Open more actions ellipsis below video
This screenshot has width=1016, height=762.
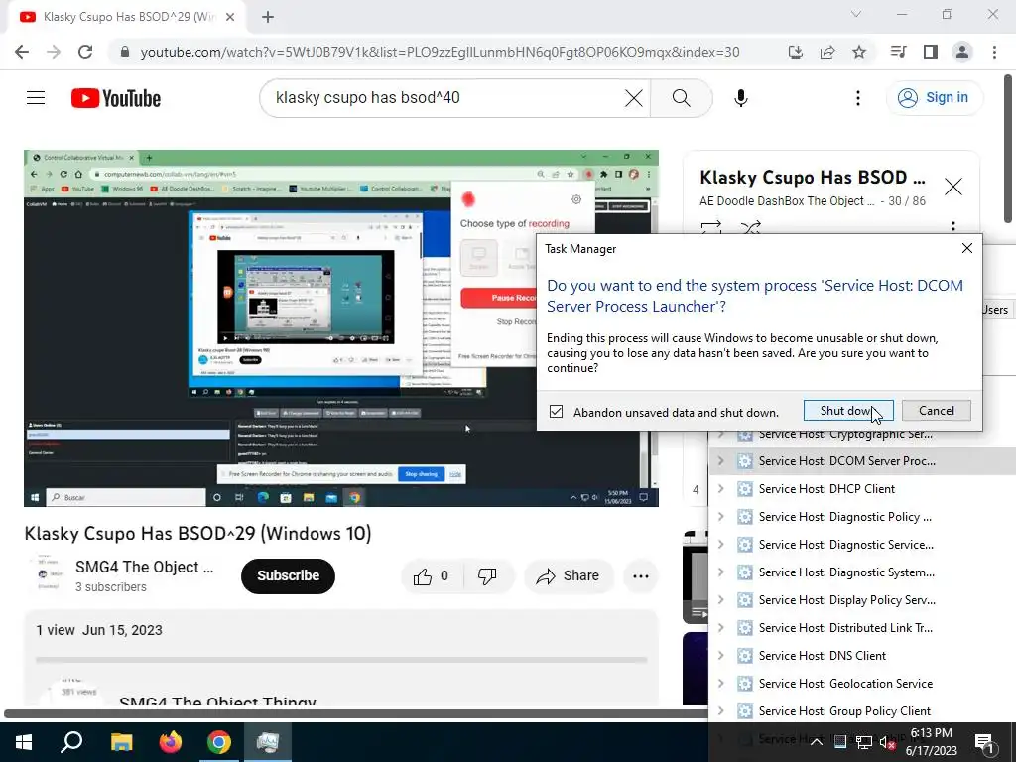click(x=641, y=576)
